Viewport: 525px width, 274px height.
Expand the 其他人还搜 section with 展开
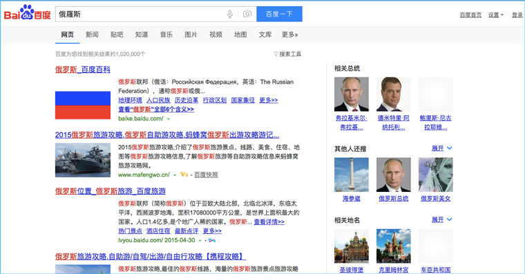click(441, 148)
